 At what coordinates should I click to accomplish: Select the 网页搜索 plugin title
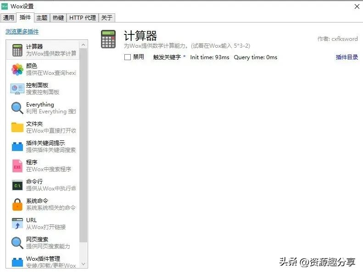(37, 239)
